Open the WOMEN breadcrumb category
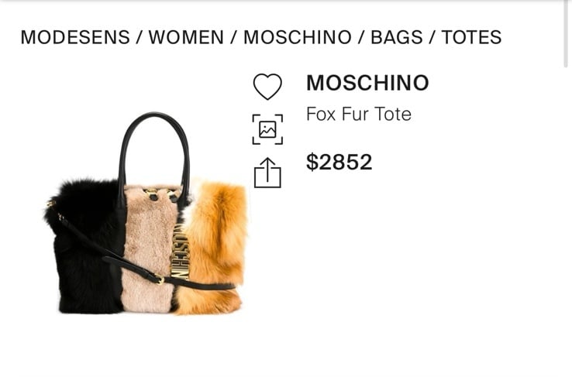This screenshot has width=572, height=377. pos(186,37)
